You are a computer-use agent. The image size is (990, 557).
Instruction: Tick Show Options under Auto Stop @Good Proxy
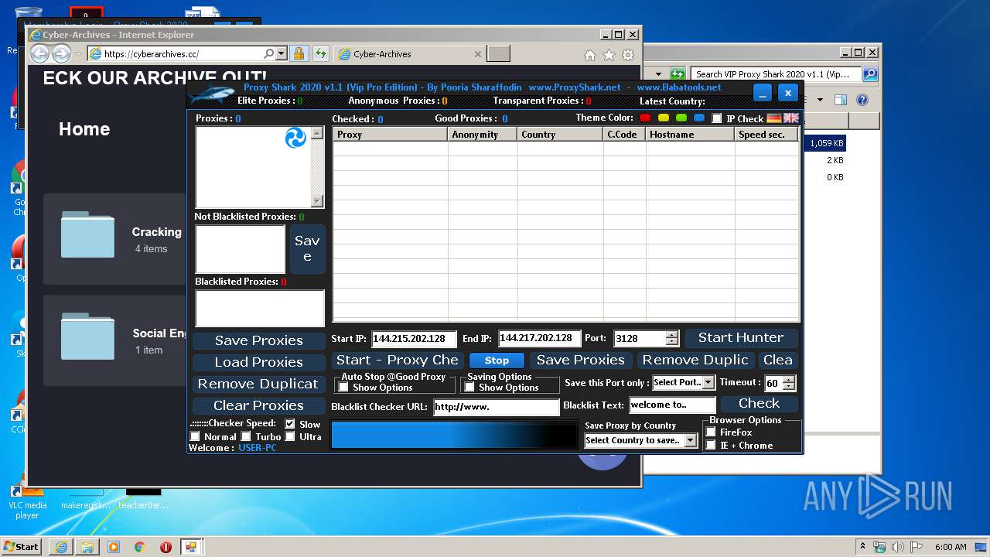[343, 388]
